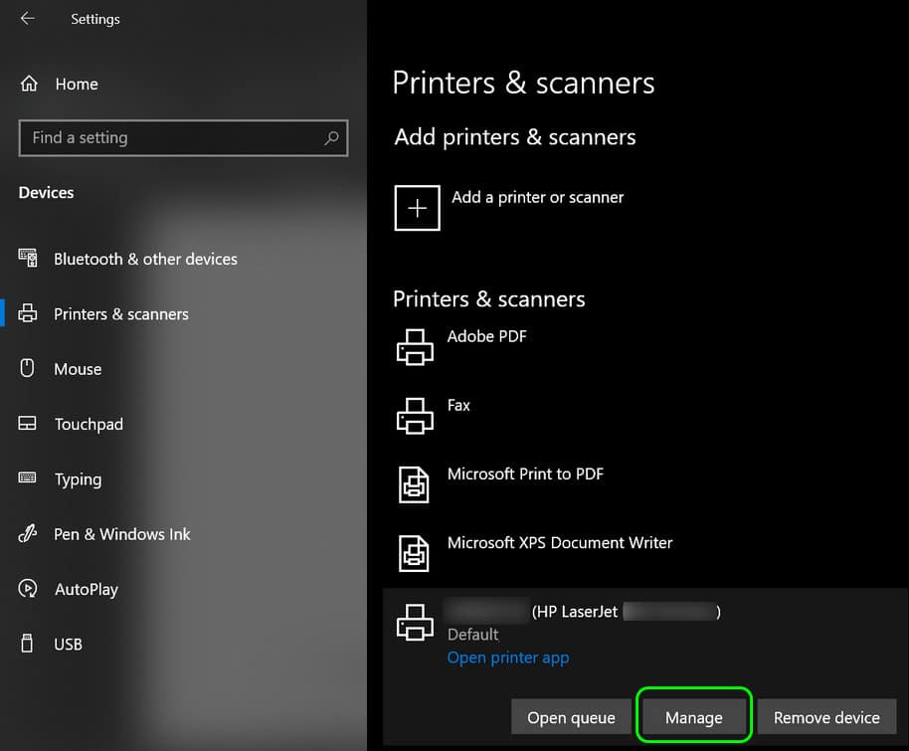Click the Microsoft Print to PDF icon
This screenshot has width=909, height=751.
(x=415, y=484)
